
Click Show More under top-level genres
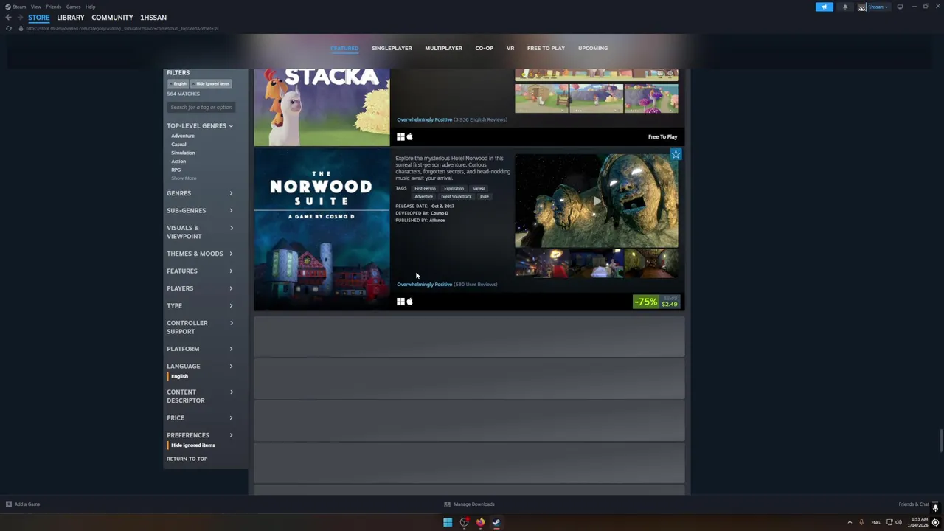(x=184, y=178)
